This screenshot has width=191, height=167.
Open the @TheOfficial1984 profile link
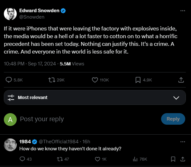tap(59, 142)
